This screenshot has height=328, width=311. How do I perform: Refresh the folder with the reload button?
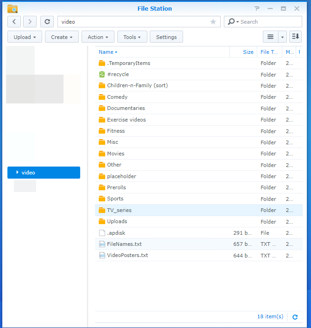[47, 21]
